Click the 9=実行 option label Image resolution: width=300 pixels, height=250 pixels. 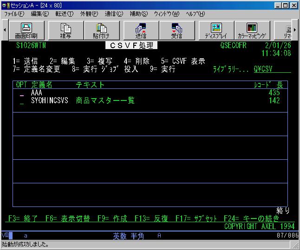pos(163,69)
